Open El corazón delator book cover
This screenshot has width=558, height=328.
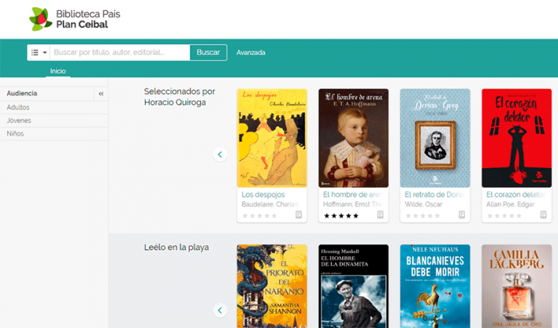click(x=517, y=138)
